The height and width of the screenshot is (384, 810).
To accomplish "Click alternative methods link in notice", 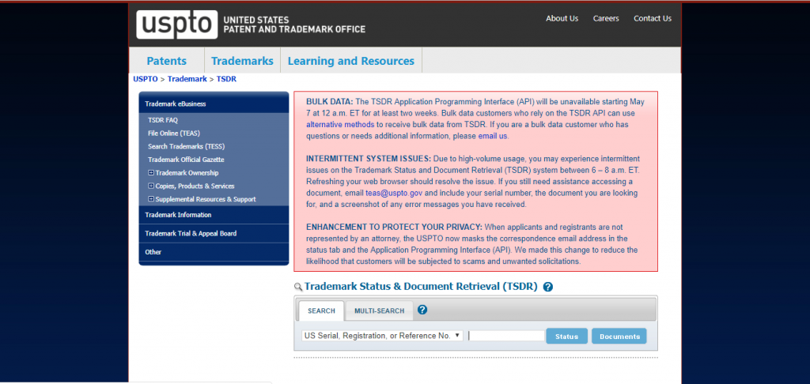I will [x=340, y=124].
